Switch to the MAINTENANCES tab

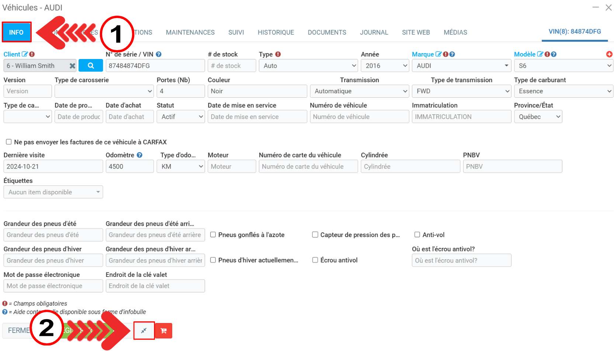190,32
